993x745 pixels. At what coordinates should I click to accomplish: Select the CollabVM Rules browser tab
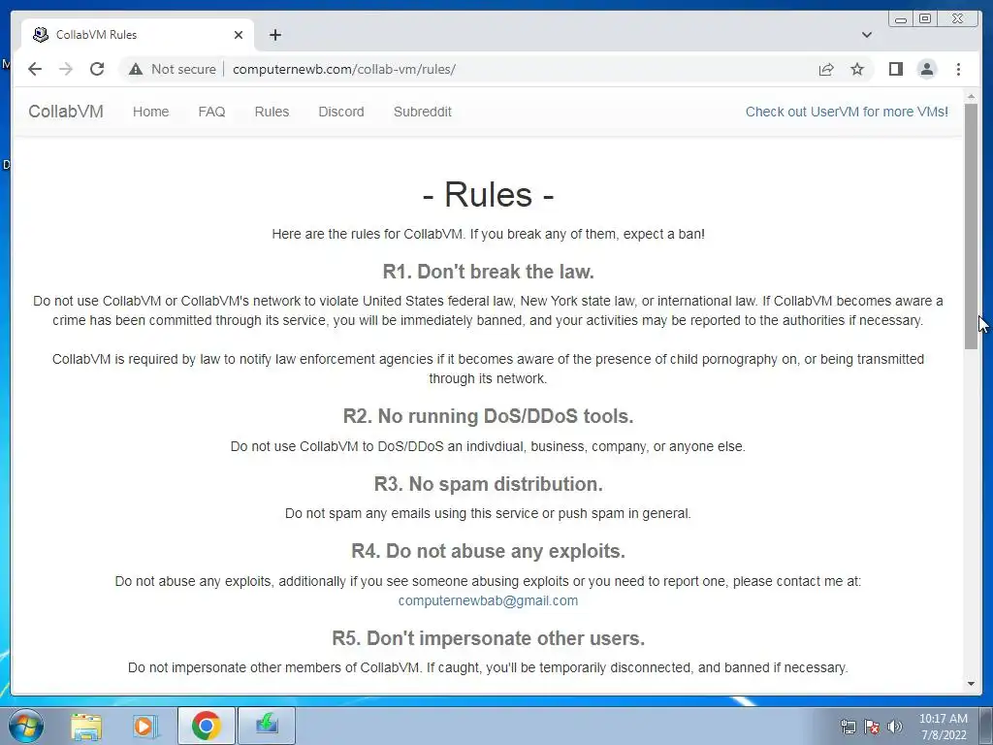[138, 35]
